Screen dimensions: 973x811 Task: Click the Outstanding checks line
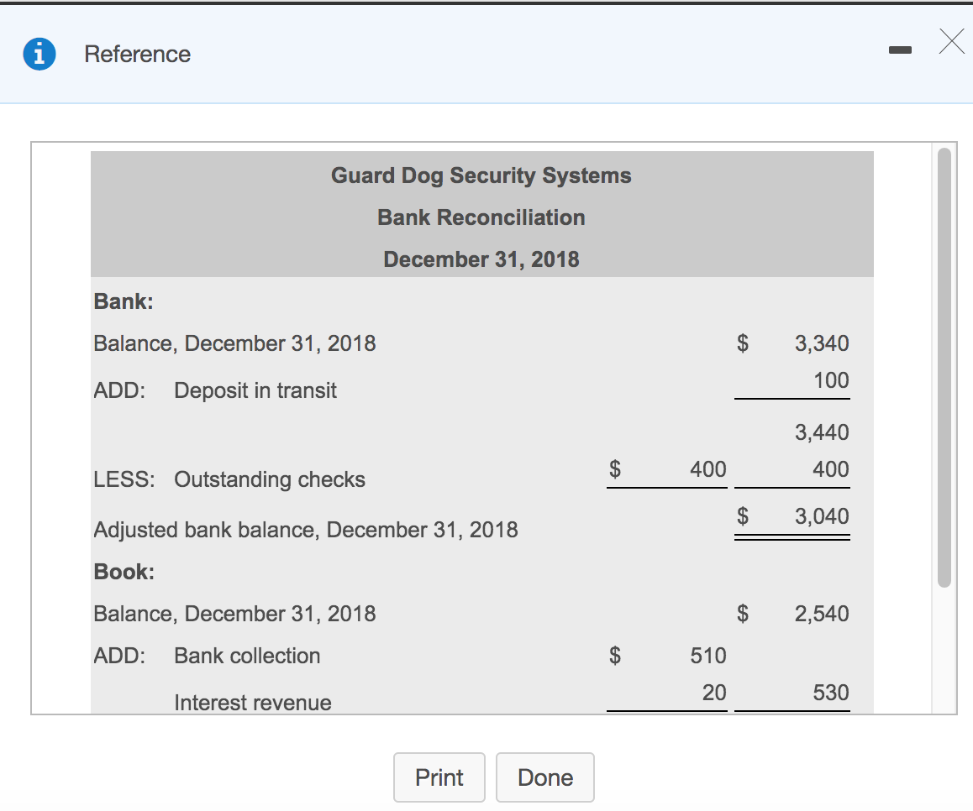[269, 479]
